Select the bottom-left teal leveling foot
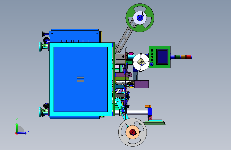The width and height of the screenshot is (231, 150). (x=40, y=112)
